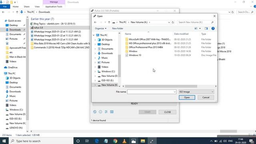Open Share tab in Explorer ribbon
This screenshot has width=256, height=144.
tap(27, 6)
